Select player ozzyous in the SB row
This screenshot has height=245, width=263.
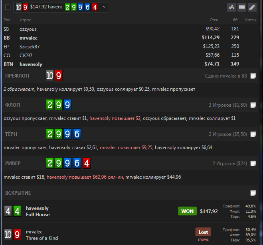tap(28, 29)
